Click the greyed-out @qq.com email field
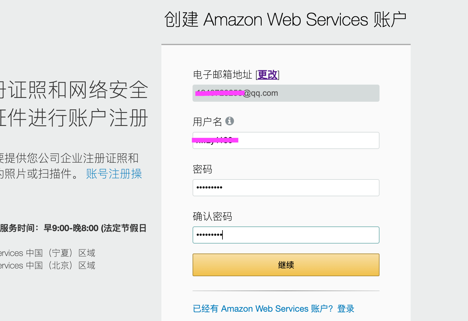 (286, 93)
